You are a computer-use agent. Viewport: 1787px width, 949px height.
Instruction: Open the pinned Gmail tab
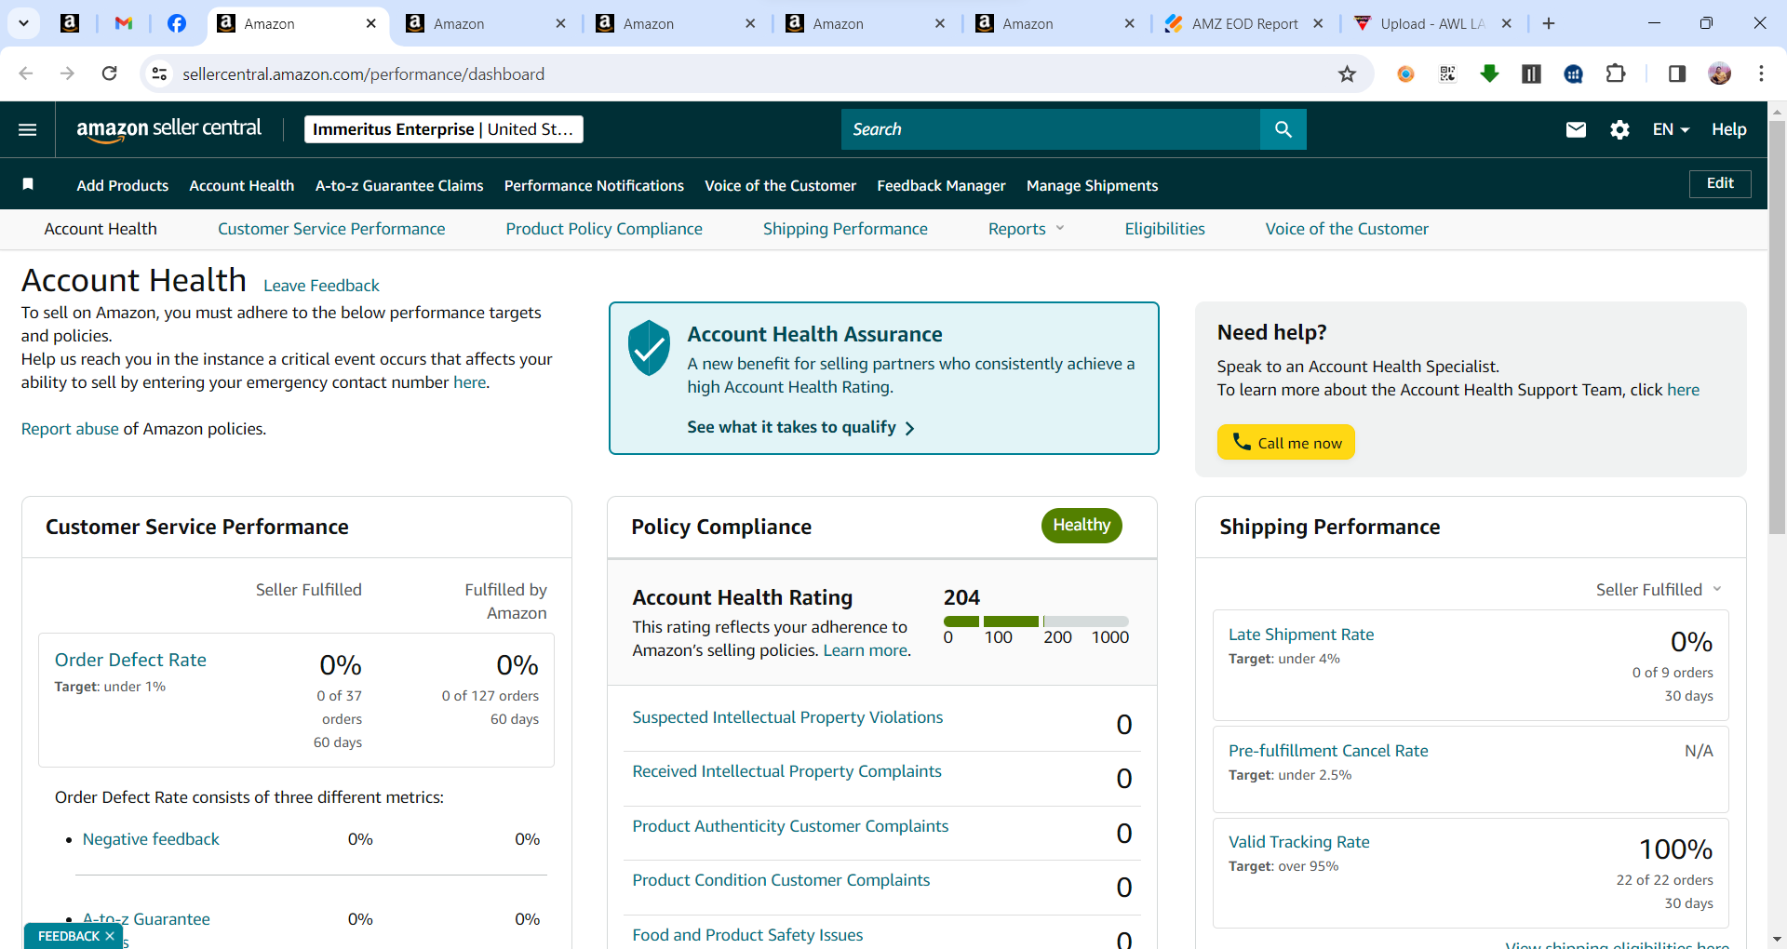tap(124, 23)
